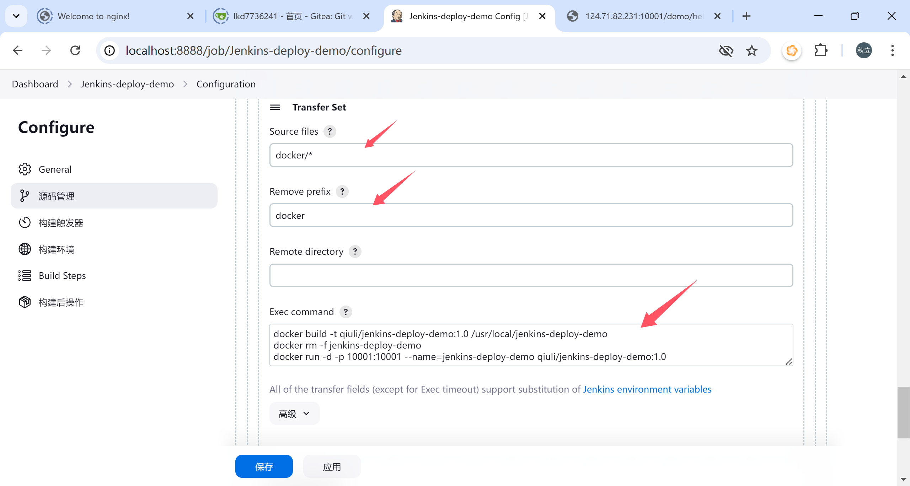Click the Source files help question-mark icon
The image size is (910, 486).
click(x=330, y=131)
